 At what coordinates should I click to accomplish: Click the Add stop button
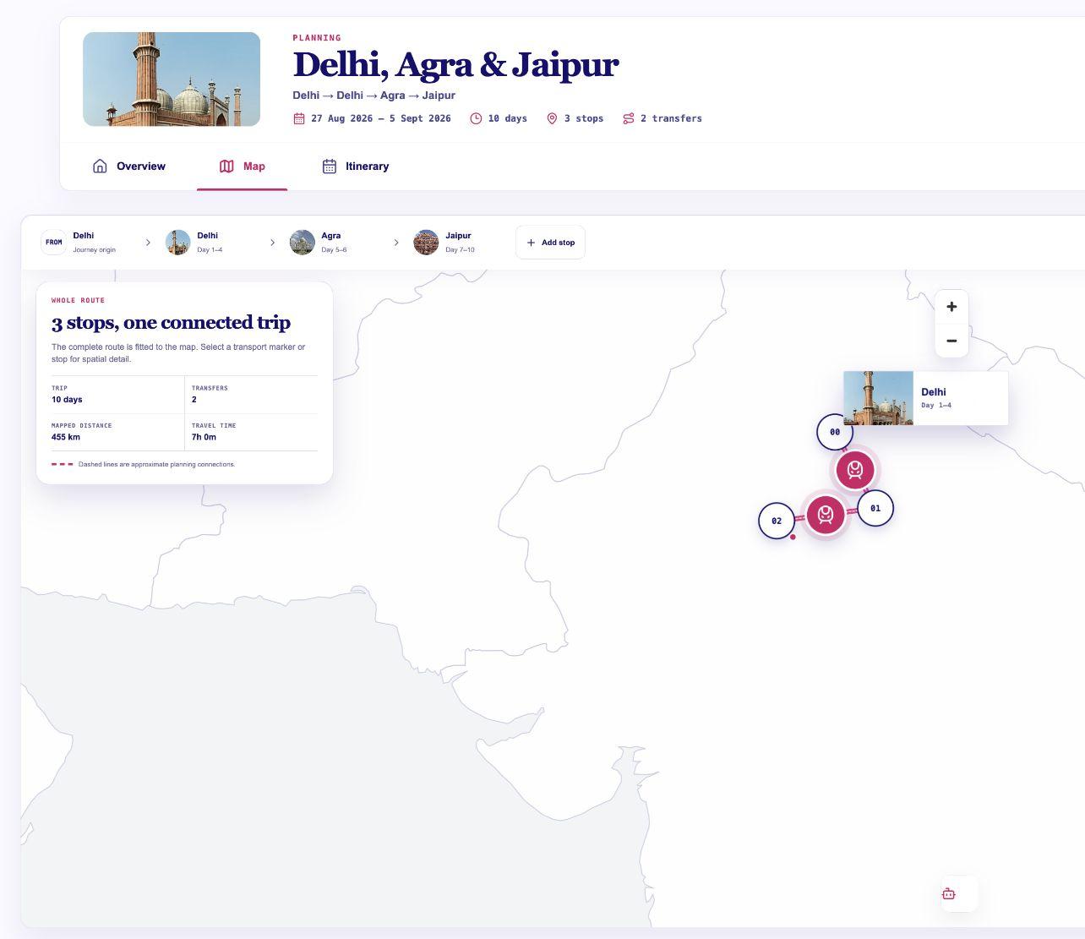(x=550, y=243)
